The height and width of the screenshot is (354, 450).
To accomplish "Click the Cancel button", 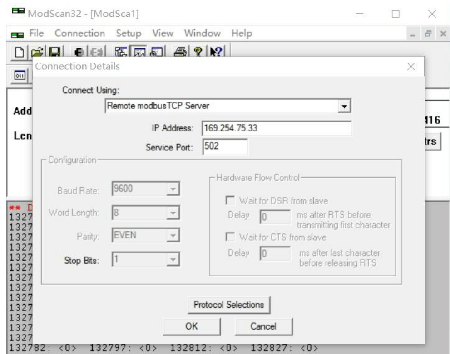I will coord(263,326).
